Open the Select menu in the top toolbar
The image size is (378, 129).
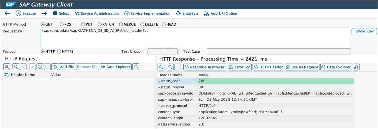click(61, 13)
